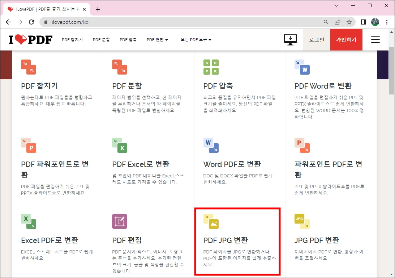Expand the PDF 변환 dropdown menu
The image size is (395, 278).
coord(158,40)
